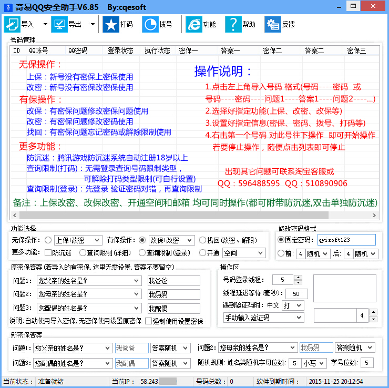The image size is (389, 388).
Task: Expand the 导出 dropdown arrow
Action: [x=93, y=24]
